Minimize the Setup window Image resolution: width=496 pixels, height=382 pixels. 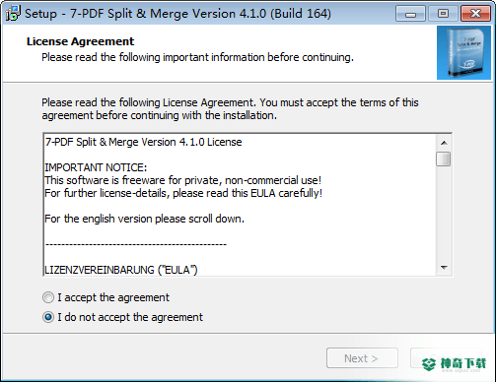(x=410, y=14)
